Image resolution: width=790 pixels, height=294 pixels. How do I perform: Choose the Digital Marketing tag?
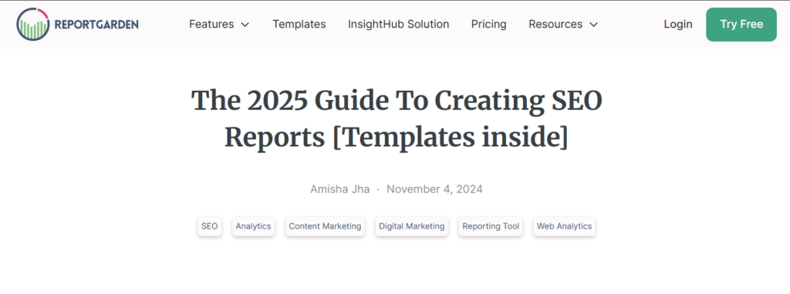point(412,226)
